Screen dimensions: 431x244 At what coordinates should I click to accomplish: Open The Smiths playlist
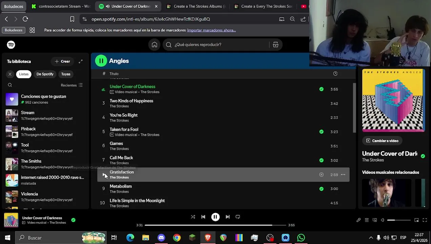(x=45, y=164)
